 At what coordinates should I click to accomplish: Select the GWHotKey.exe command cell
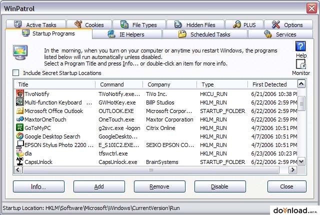click(x=117, y=102)
